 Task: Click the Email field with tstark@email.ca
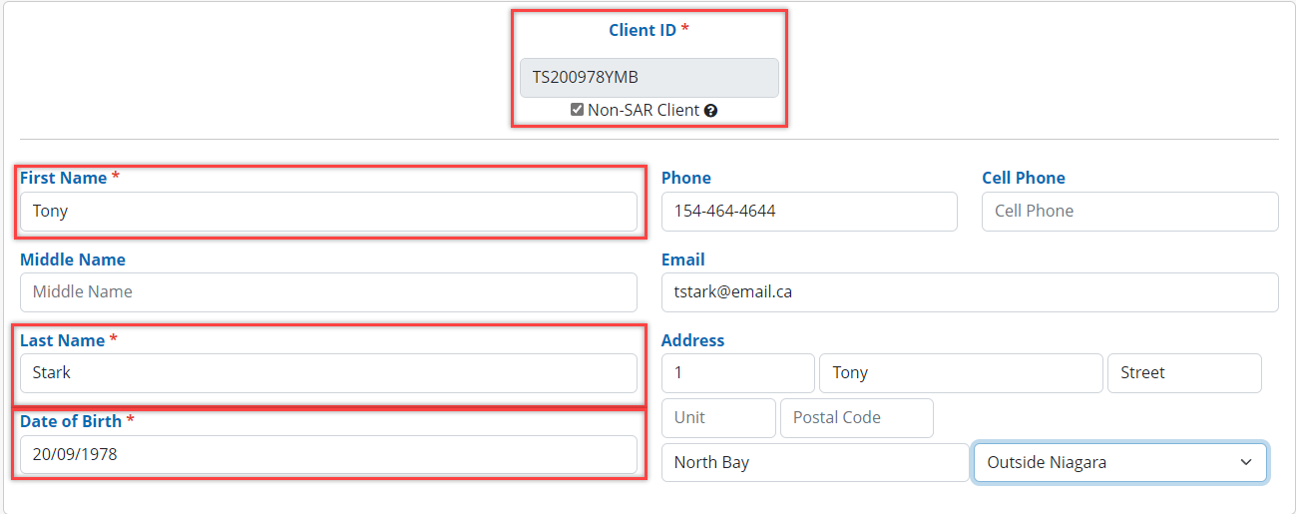pos(969,292)
